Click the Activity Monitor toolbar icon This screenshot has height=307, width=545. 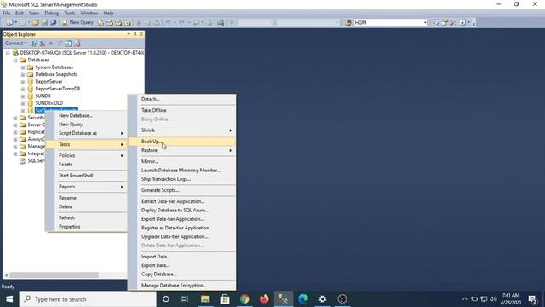(221, 23)
